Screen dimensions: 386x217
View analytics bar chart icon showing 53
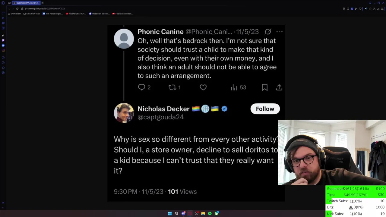point(234,87)
